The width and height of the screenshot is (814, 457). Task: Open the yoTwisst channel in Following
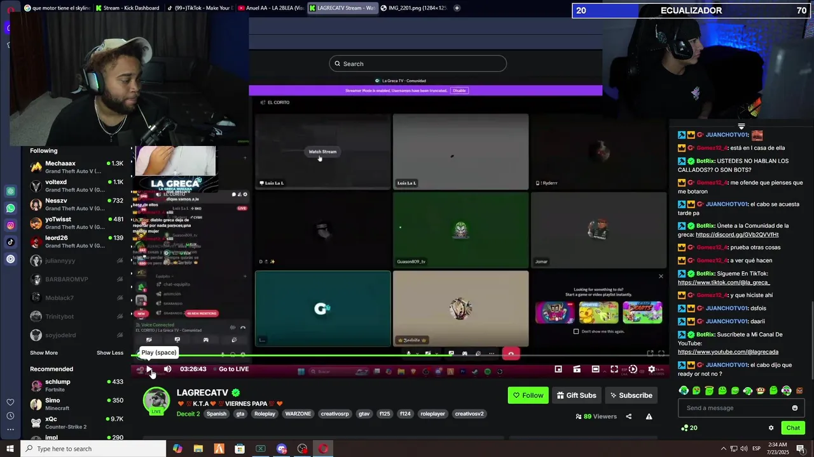click(x=77, y=223)
